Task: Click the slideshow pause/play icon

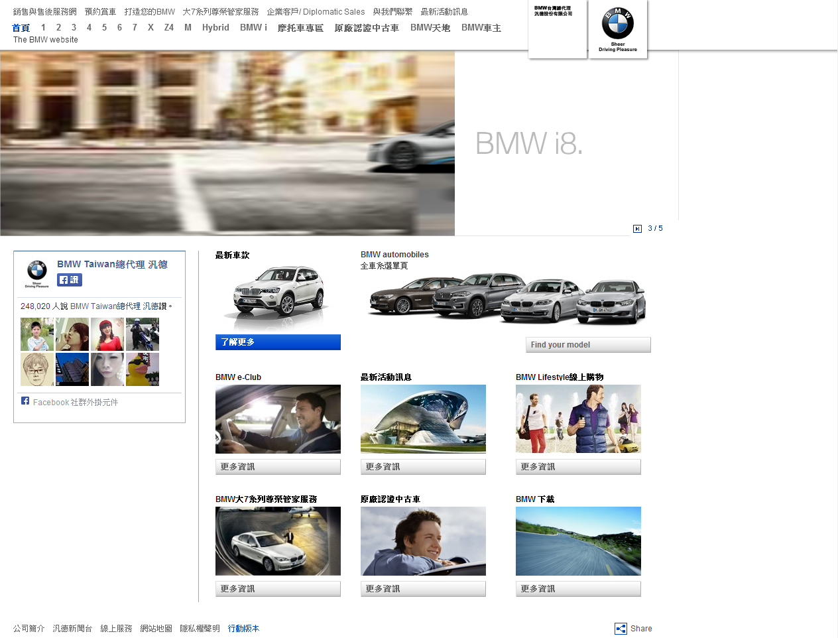Action: click(x=637, y=229)
